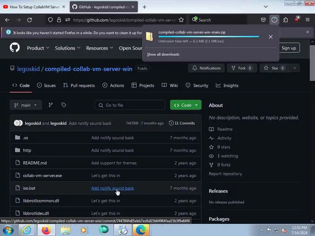
Task: Open the New Tab plus button
Action: coord(144,7)
